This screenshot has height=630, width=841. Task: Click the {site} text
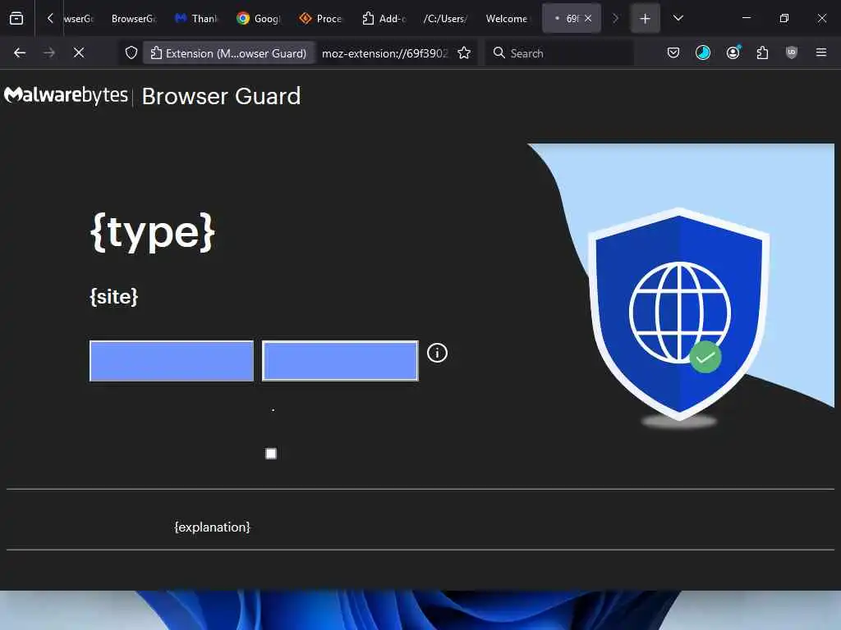coord(114,296)
